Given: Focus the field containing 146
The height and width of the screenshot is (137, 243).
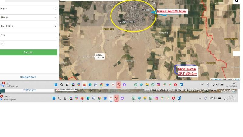Looking at the screenshot, I should tap(29, 35).
